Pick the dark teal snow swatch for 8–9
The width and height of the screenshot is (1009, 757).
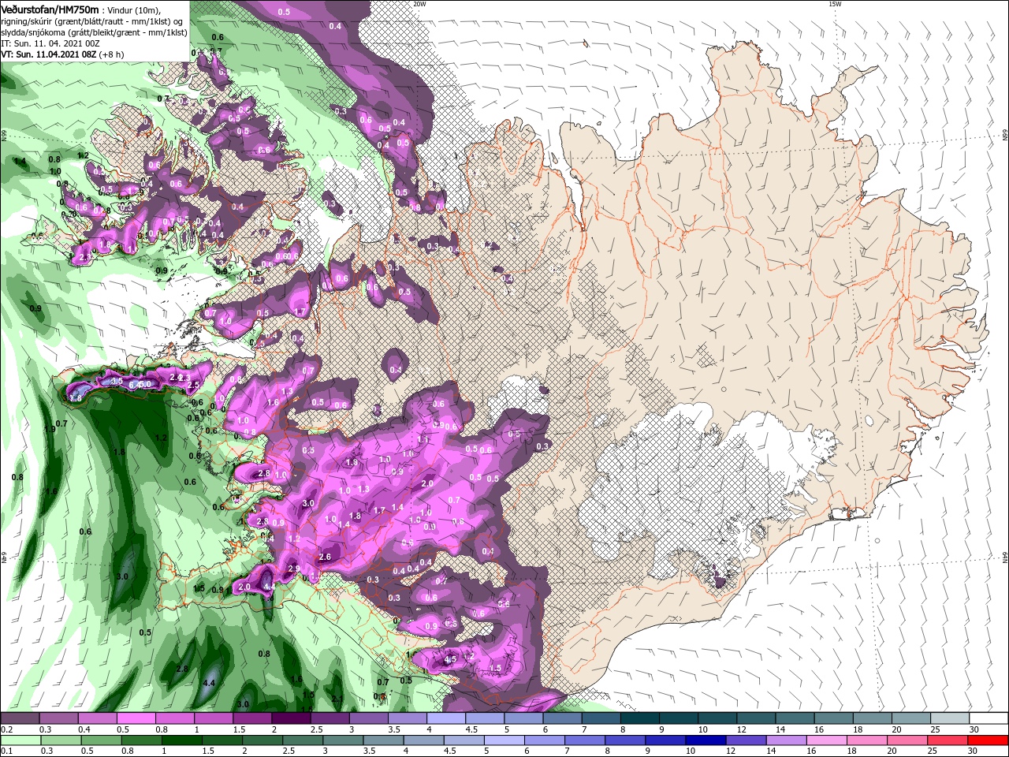pos(640,718)
